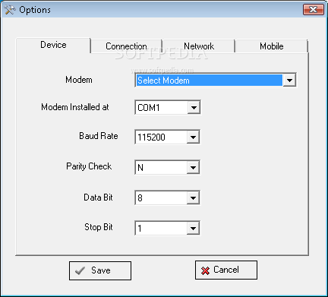Click the Data Bit 8 value
The width and height of the screenshot is (328, 297).
pos(162,197)
